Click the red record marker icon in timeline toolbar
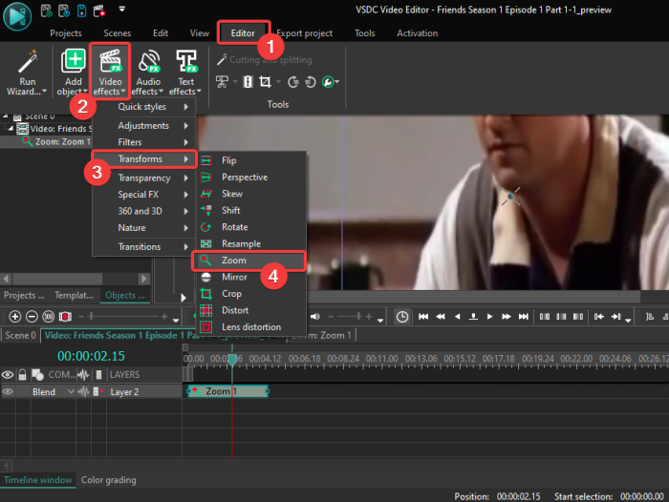Viewport: 669px width, 502px height. [65, 317]
